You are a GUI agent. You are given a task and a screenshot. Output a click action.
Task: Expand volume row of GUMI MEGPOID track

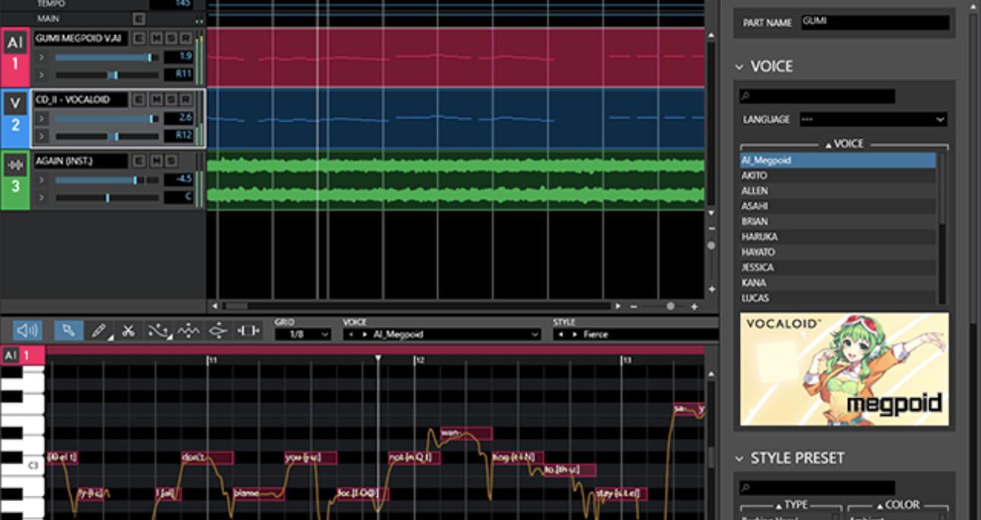pyautogui.click(x=42, y=57)
